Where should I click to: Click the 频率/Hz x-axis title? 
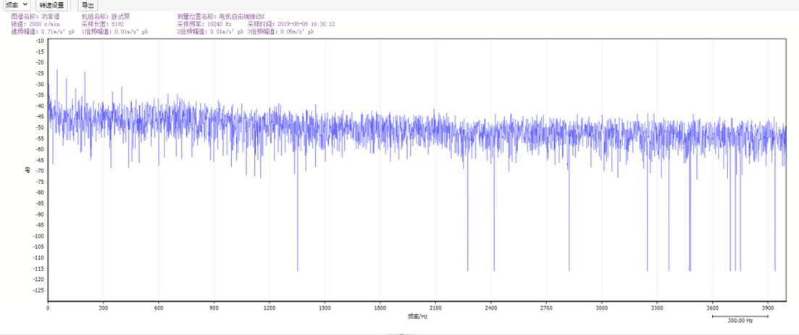click(417, 315)
